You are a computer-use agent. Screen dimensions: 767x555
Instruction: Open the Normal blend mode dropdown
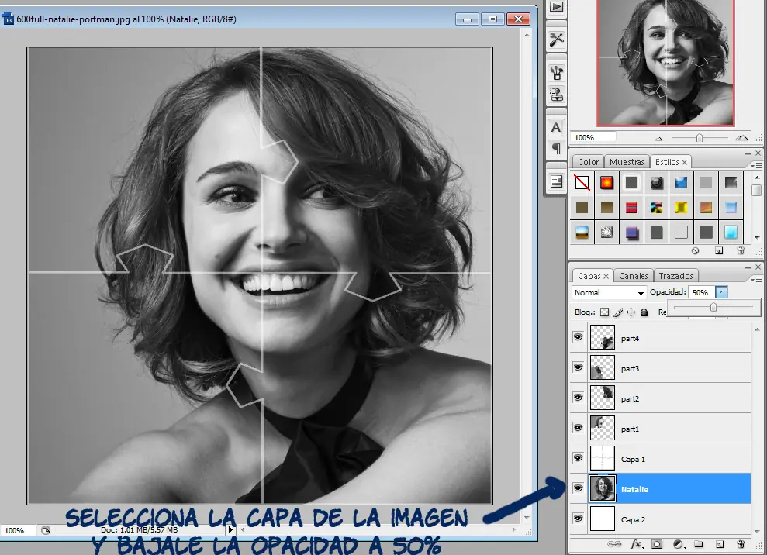click(609, 293)
